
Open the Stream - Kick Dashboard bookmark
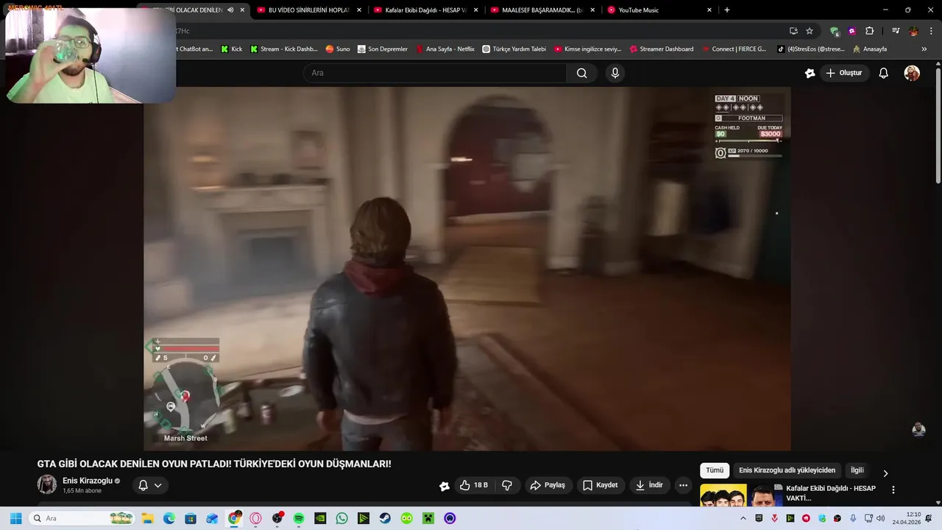tap(284, 49)
